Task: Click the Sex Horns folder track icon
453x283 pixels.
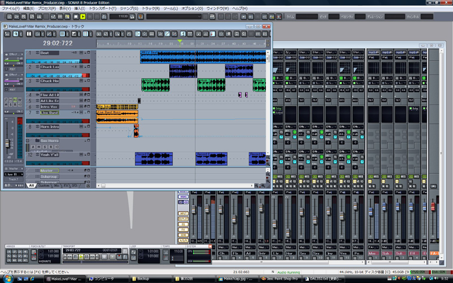Action: pos(37,140)
